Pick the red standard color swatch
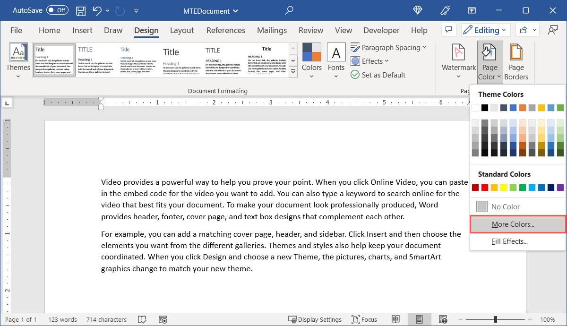Viewport: 567px width, 326px height. pyautogui.click(x=484, y=188)
